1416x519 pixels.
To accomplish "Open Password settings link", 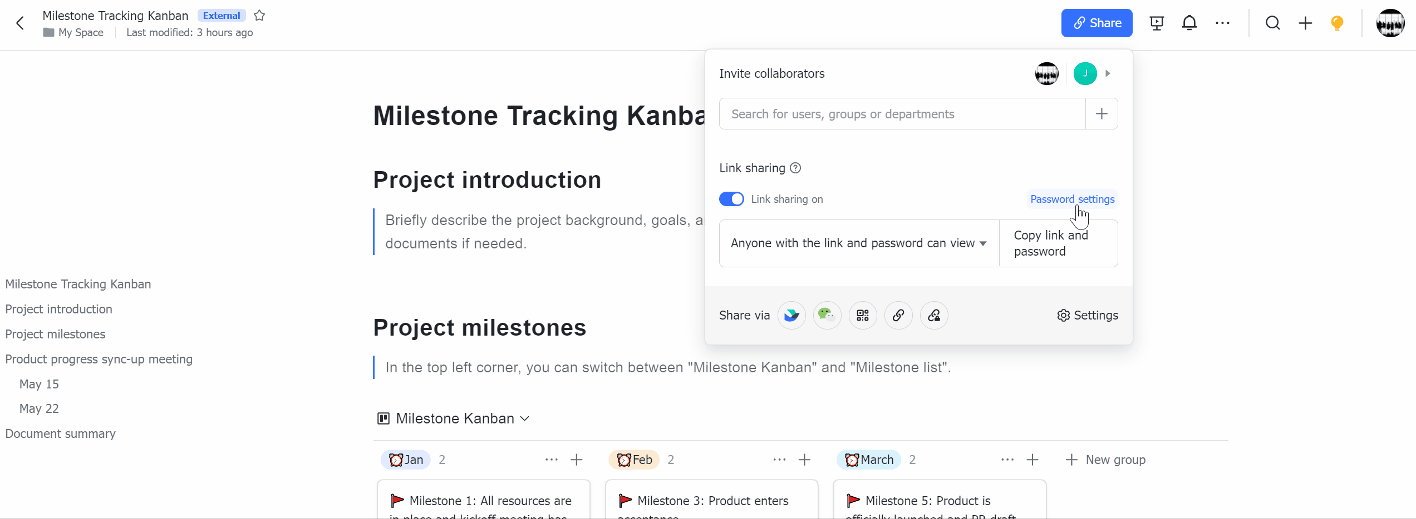I will pos(1072,199).
